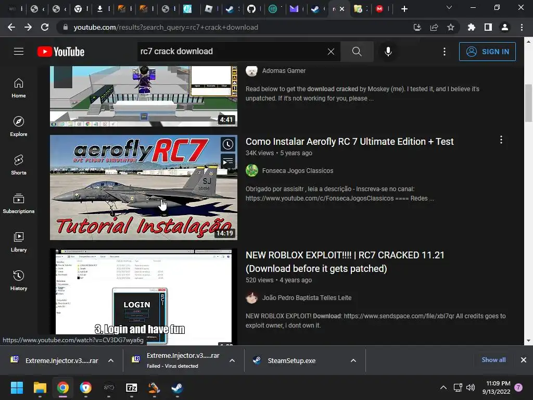The image size is (533, 400).
Task: Click the SIGN IN button
Action: pos(487,52)
